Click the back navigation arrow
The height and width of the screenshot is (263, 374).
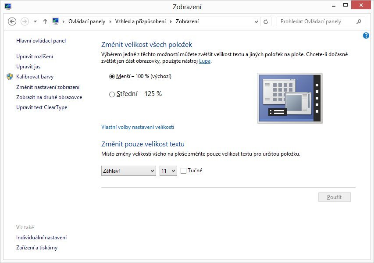tap(12, 21)
